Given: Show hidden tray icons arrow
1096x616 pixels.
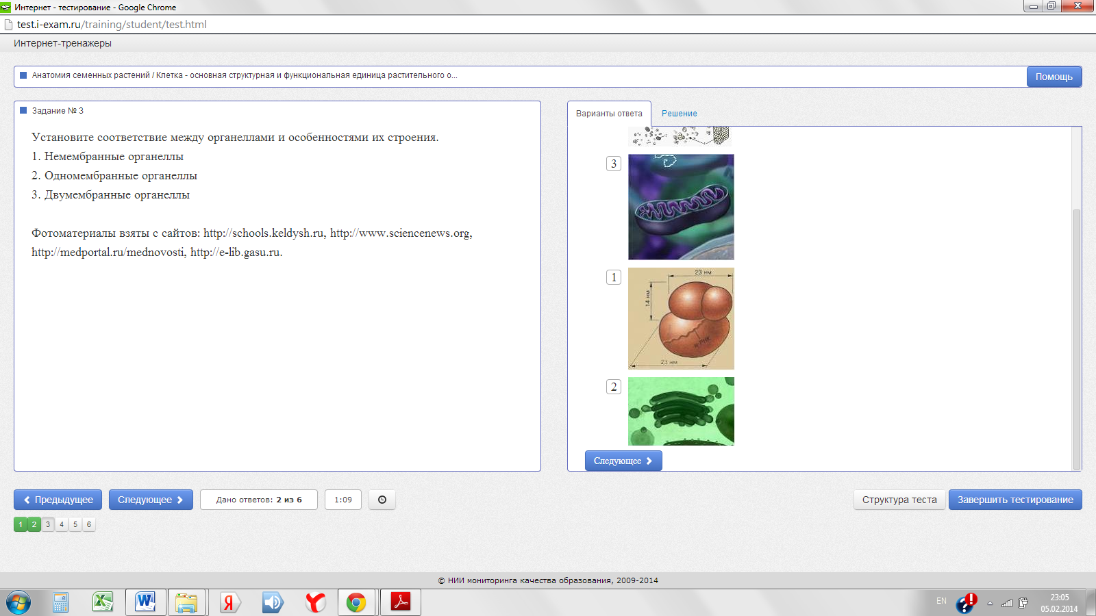Looking at the screenshot, I should coord(990,603).
